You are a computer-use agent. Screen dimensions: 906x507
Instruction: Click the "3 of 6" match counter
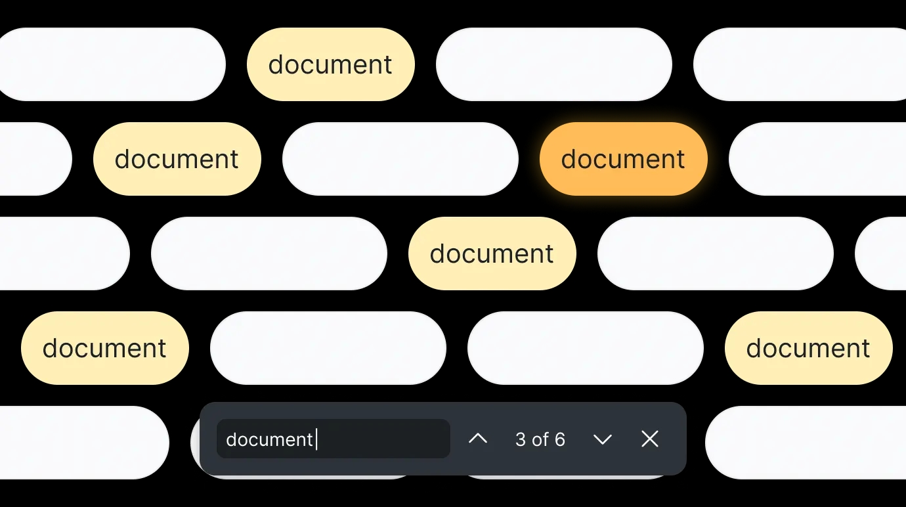pyautogui.click(x=540, y=439)
